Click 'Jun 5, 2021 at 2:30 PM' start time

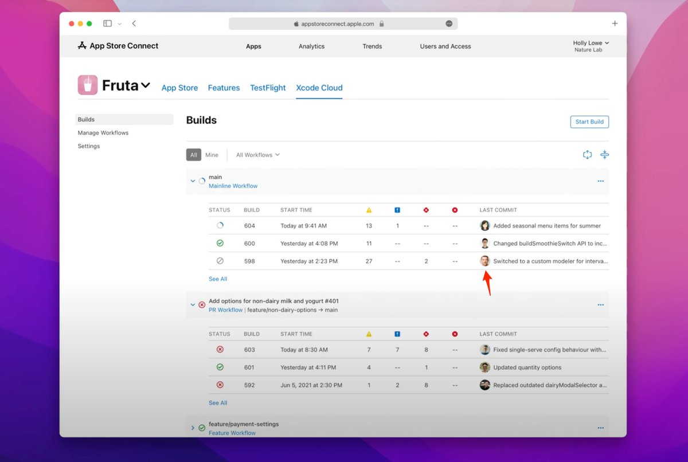coord(311,385)
